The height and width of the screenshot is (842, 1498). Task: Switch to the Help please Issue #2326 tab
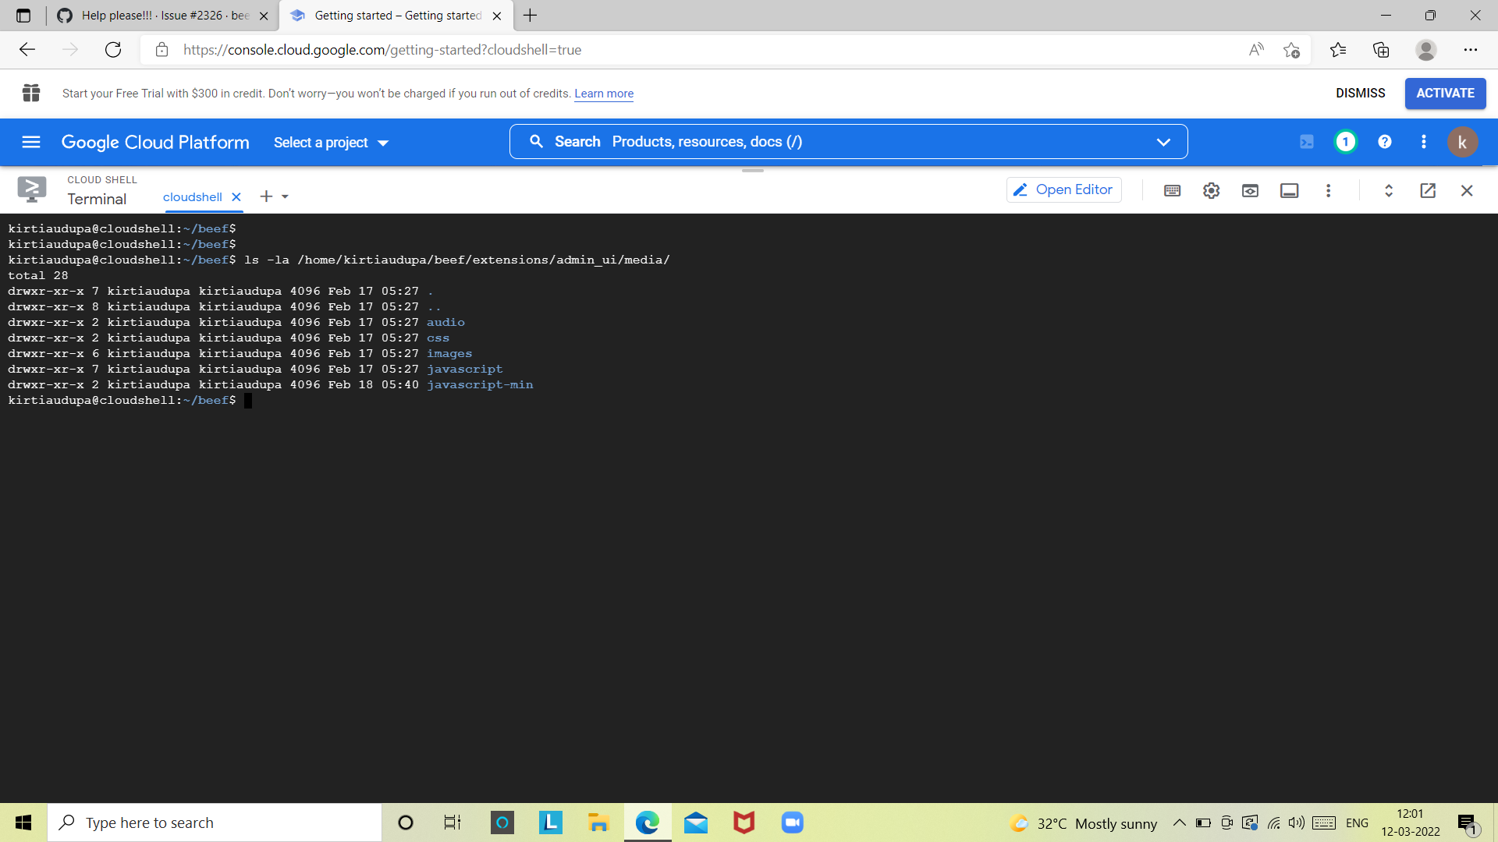(x=156, y=16)
